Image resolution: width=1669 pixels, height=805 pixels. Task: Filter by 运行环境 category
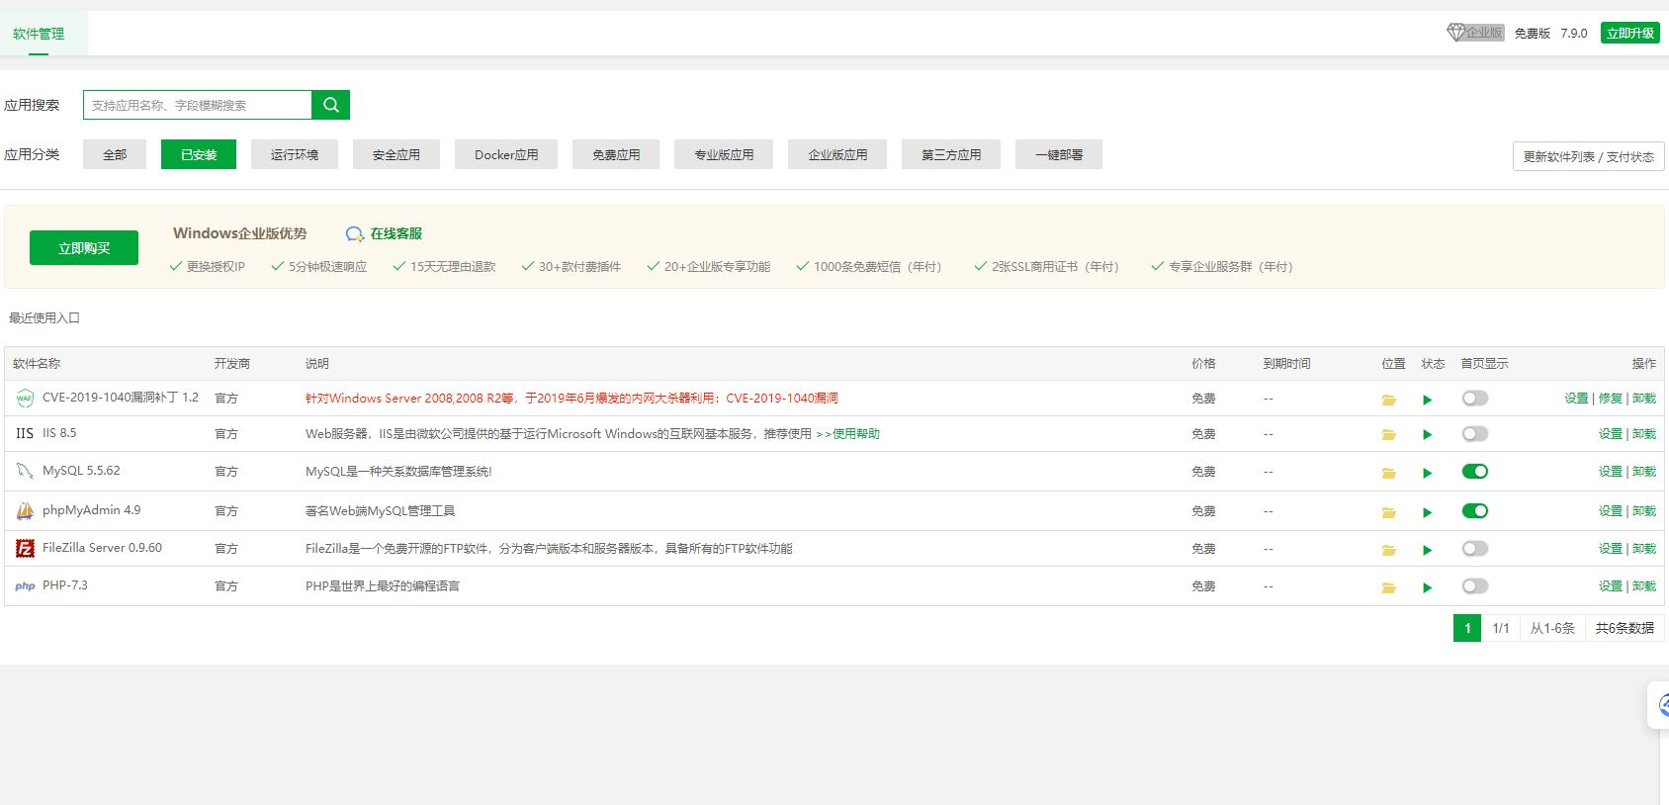click(295, 154)
